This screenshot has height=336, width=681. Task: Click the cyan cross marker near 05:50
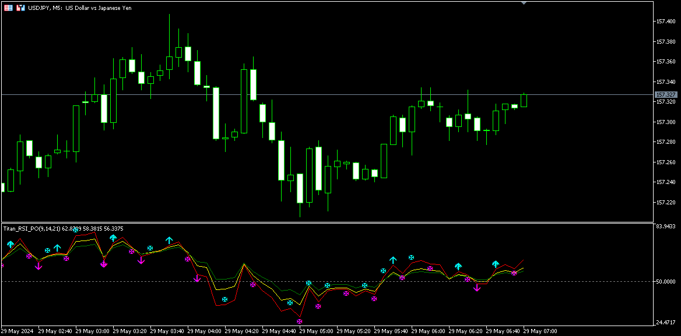click(x=412, y=257)
